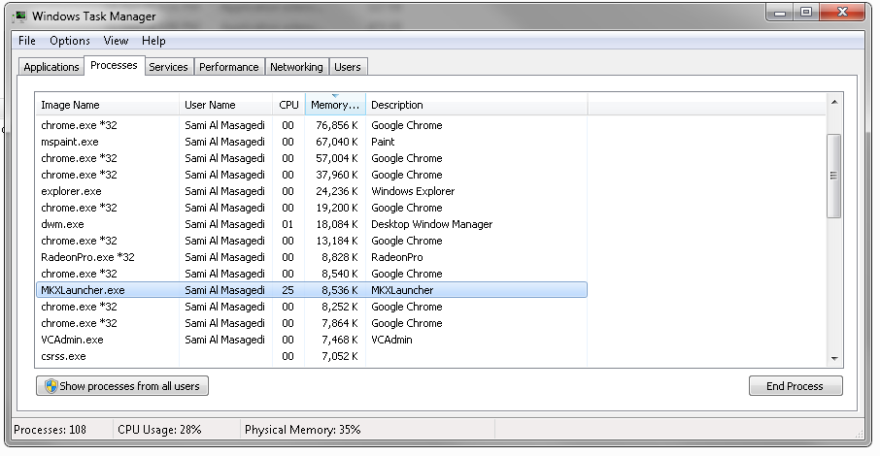This screenshot has width=880, height=456.
Task: Select chrome.exe row using 8,540 K
Action: [312, 274]
